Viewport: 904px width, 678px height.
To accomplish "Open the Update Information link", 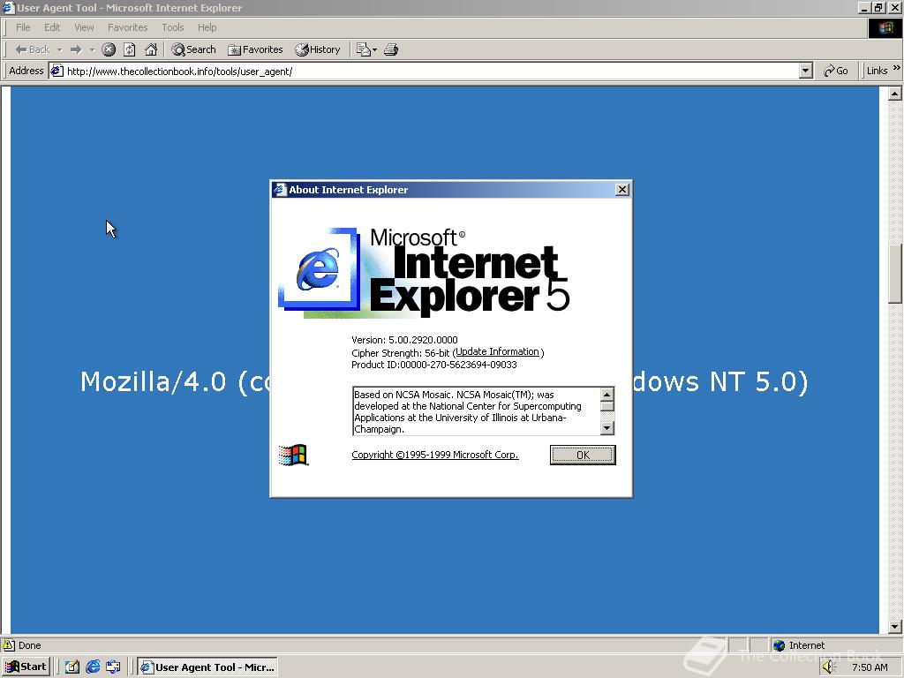I will (x=497, y=351).
